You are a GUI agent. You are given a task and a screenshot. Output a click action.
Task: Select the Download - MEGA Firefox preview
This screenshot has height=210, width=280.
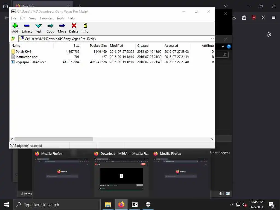[x=121, y=174]
